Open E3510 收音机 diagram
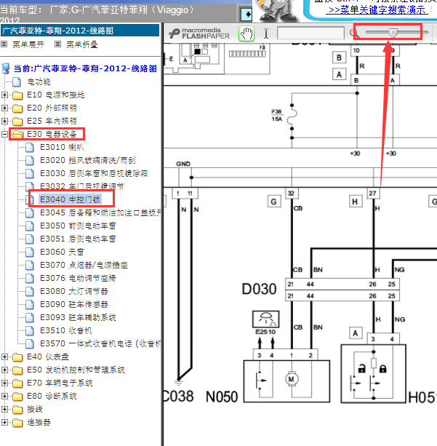Image resolution: width=437 pixels, height=446 pixels. [66, 330]
